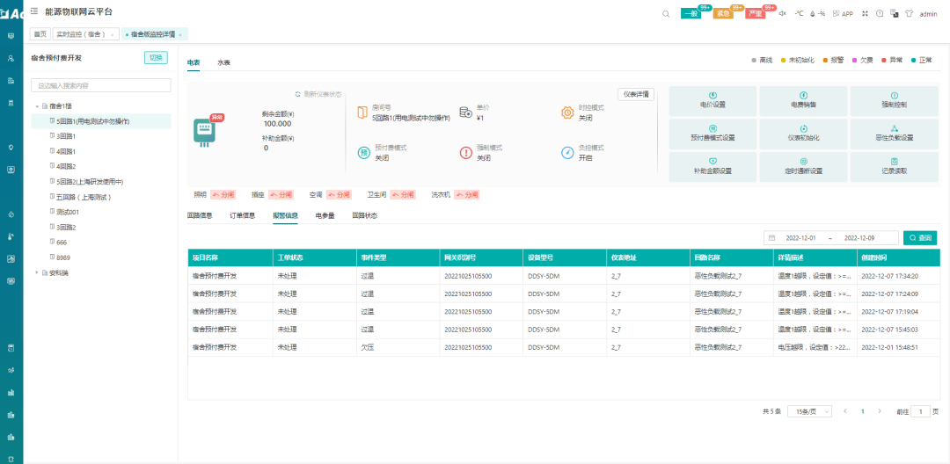This screenshot has width=950, height=464.
Task: Open 记录读取 record reading
Action: (x=895, y=168)
